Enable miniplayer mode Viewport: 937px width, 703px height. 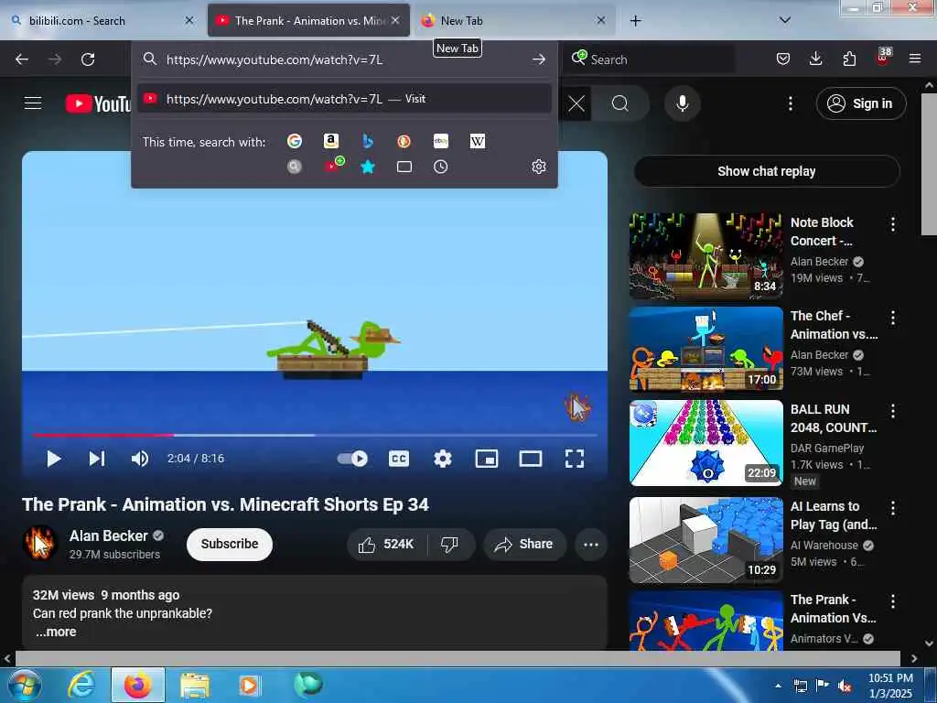487,459
